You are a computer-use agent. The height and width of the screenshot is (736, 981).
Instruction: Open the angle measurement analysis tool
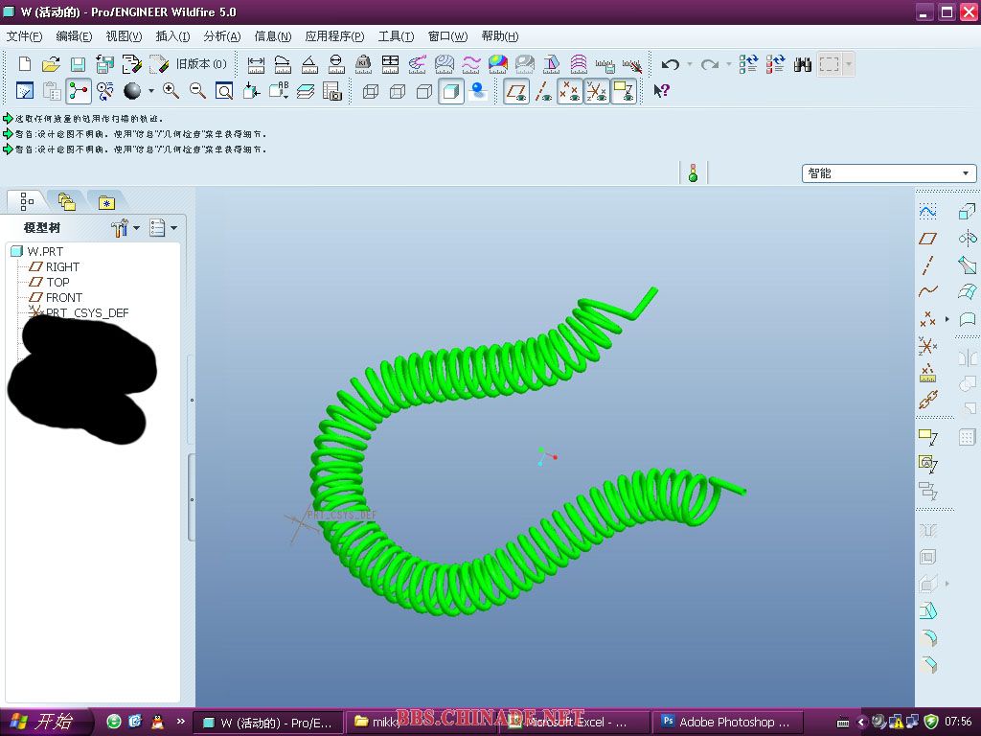coord(309,64)
